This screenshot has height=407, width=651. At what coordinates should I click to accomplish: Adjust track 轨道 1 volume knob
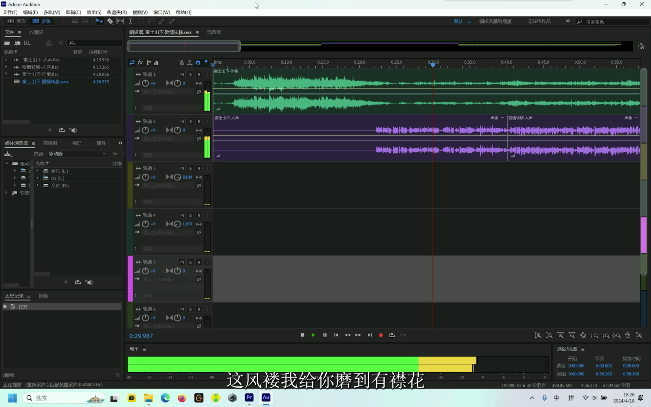point(145,83)
